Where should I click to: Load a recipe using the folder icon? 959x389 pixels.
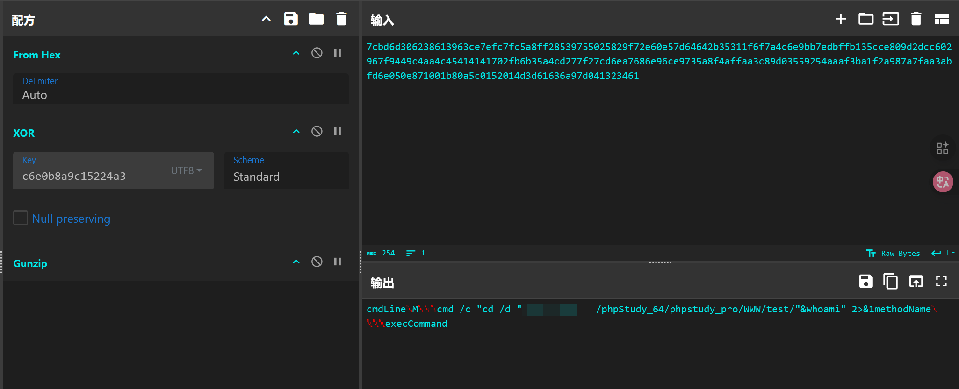point(316,19)
